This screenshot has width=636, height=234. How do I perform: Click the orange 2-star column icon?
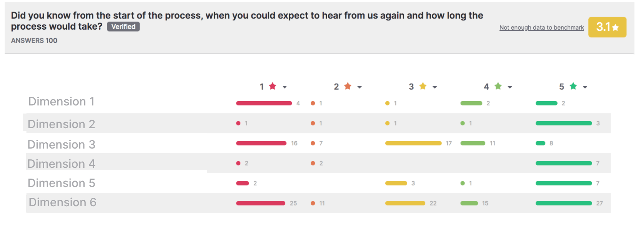tap(348, 86)
